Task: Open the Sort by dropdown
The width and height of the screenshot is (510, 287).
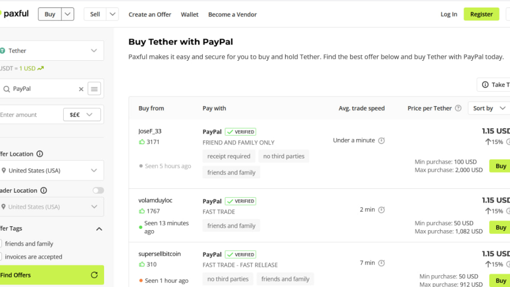Action: (x=489, y=108)
